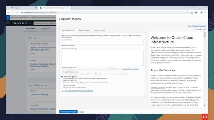Open the Analytics Cloud link

pyautogui.click(x=156, y=75)
